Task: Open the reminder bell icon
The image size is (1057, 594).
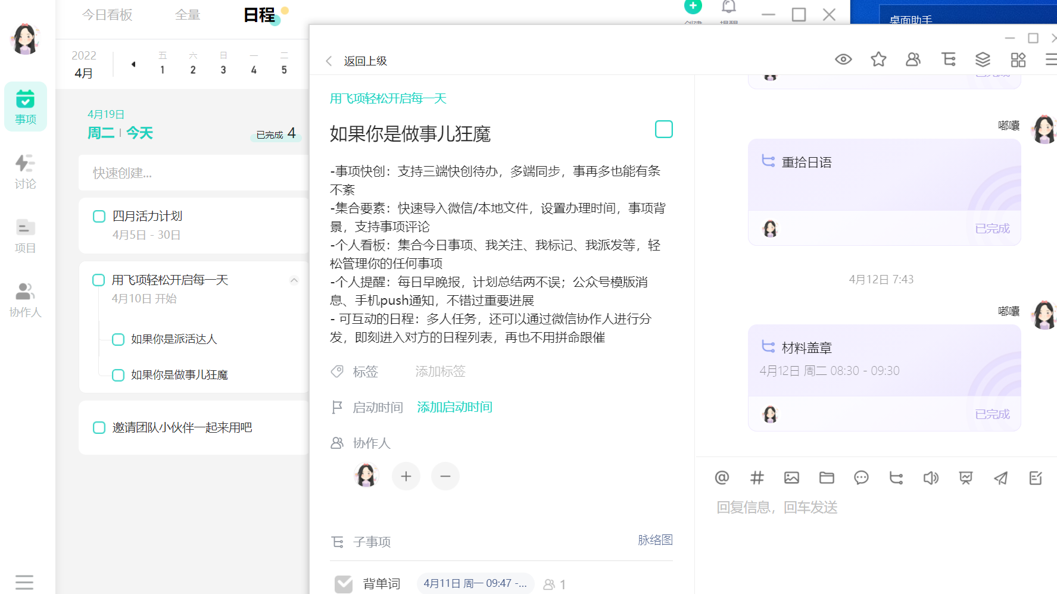Action: [x=729, y=7]
